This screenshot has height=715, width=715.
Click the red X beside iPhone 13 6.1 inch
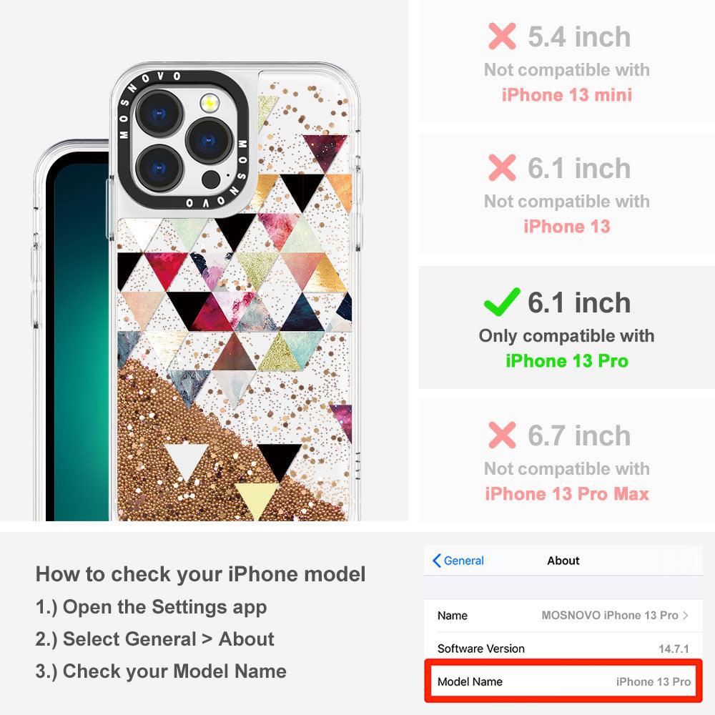tap(502, 167)
